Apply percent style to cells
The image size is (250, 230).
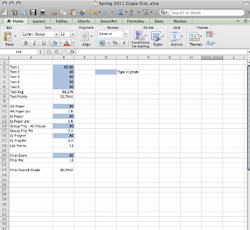(115, 43)
